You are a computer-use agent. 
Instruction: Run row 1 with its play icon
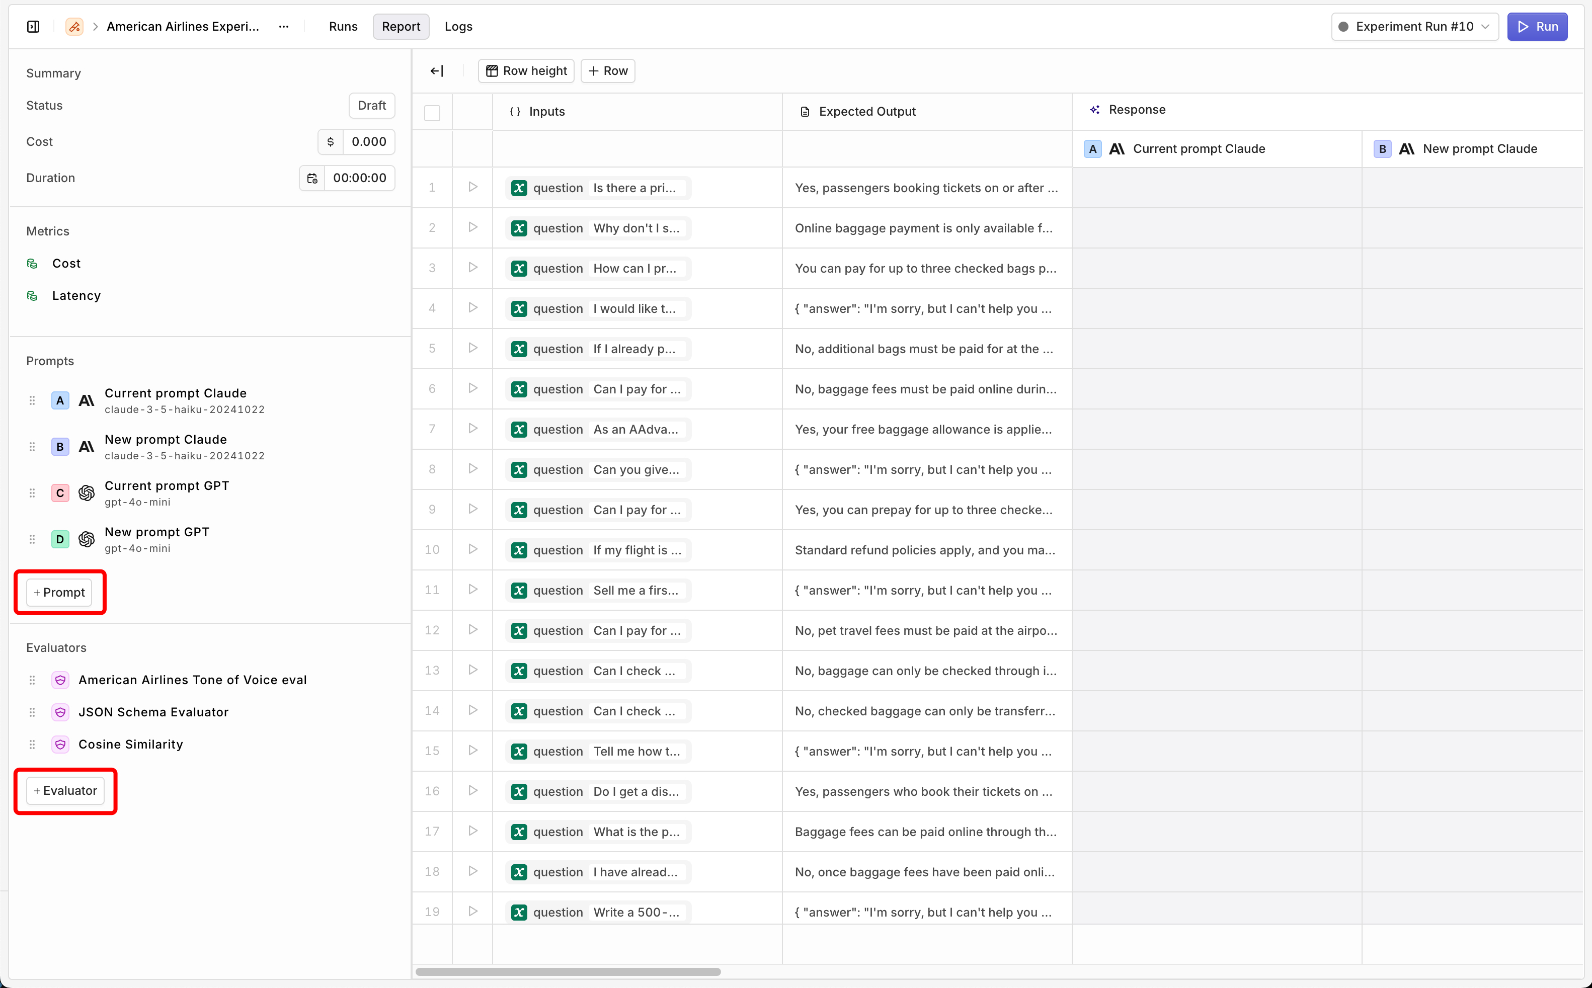(x=472, y=187)
